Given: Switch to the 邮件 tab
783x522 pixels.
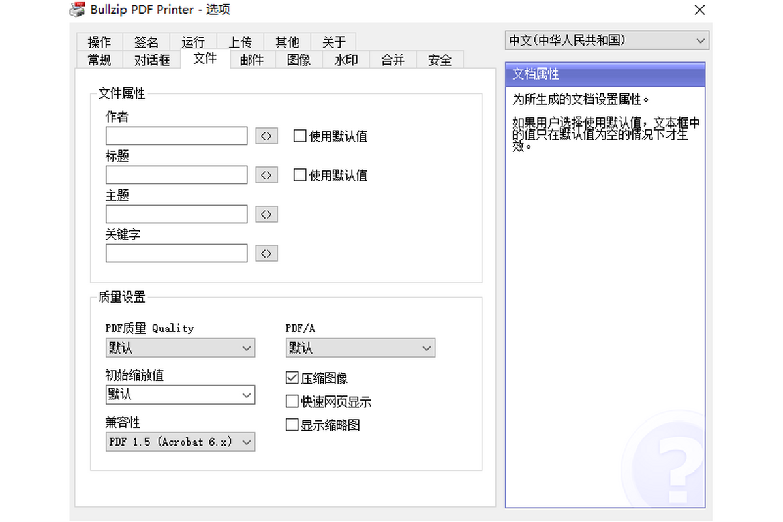Looking at the screenshot, I should pos(252,59).
